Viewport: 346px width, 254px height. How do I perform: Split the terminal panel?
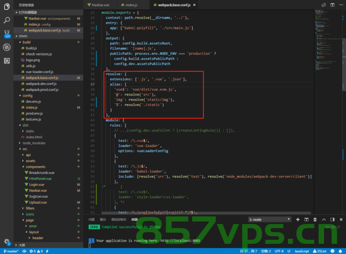click(x=306, y=219)
